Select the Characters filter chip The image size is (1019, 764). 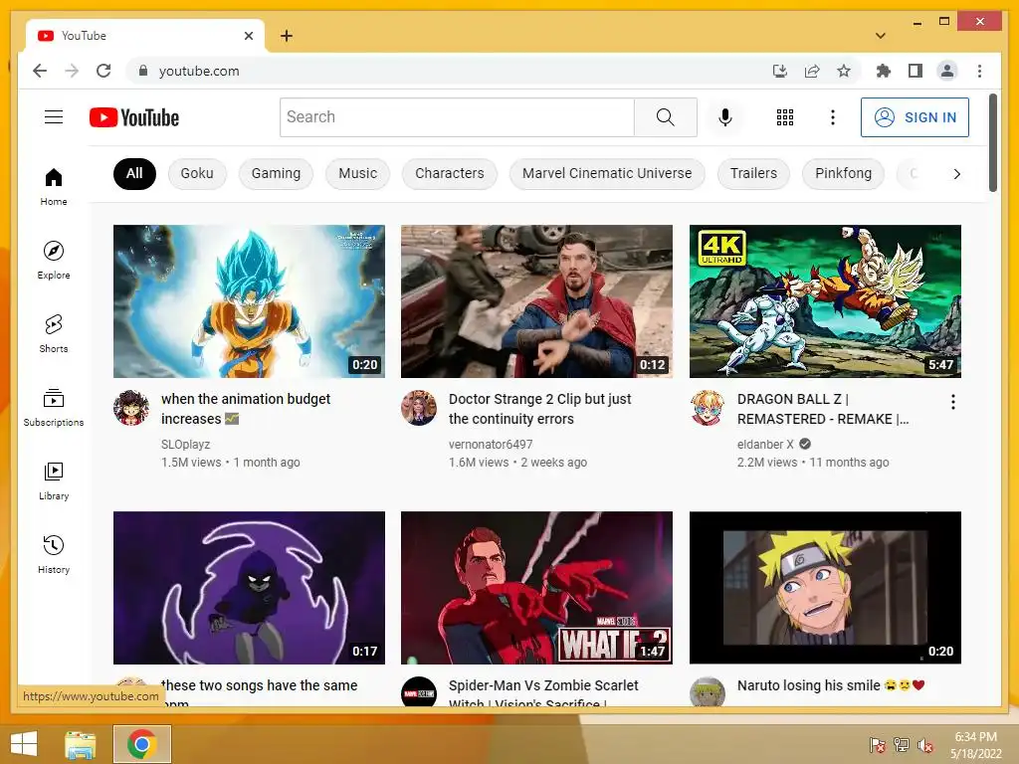(450, 174)
